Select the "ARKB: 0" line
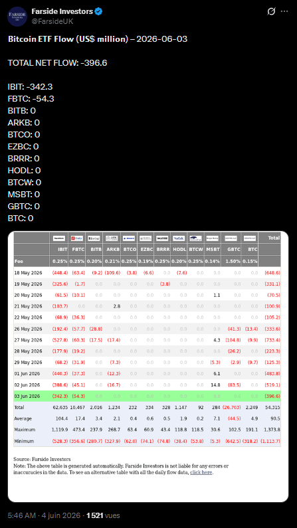Screen dimensions: 297x528 [23, 123]
